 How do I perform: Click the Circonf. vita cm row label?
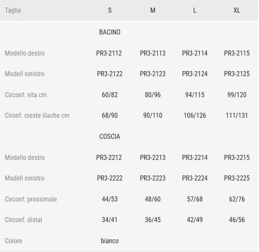26,95
